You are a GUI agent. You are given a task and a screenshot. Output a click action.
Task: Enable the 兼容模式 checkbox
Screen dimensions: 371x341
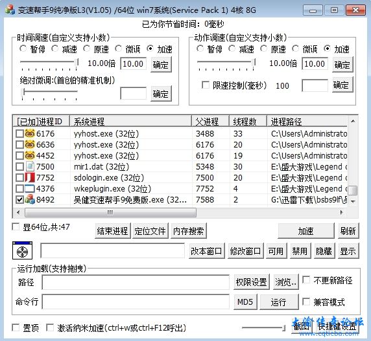(x=306, y=302)
